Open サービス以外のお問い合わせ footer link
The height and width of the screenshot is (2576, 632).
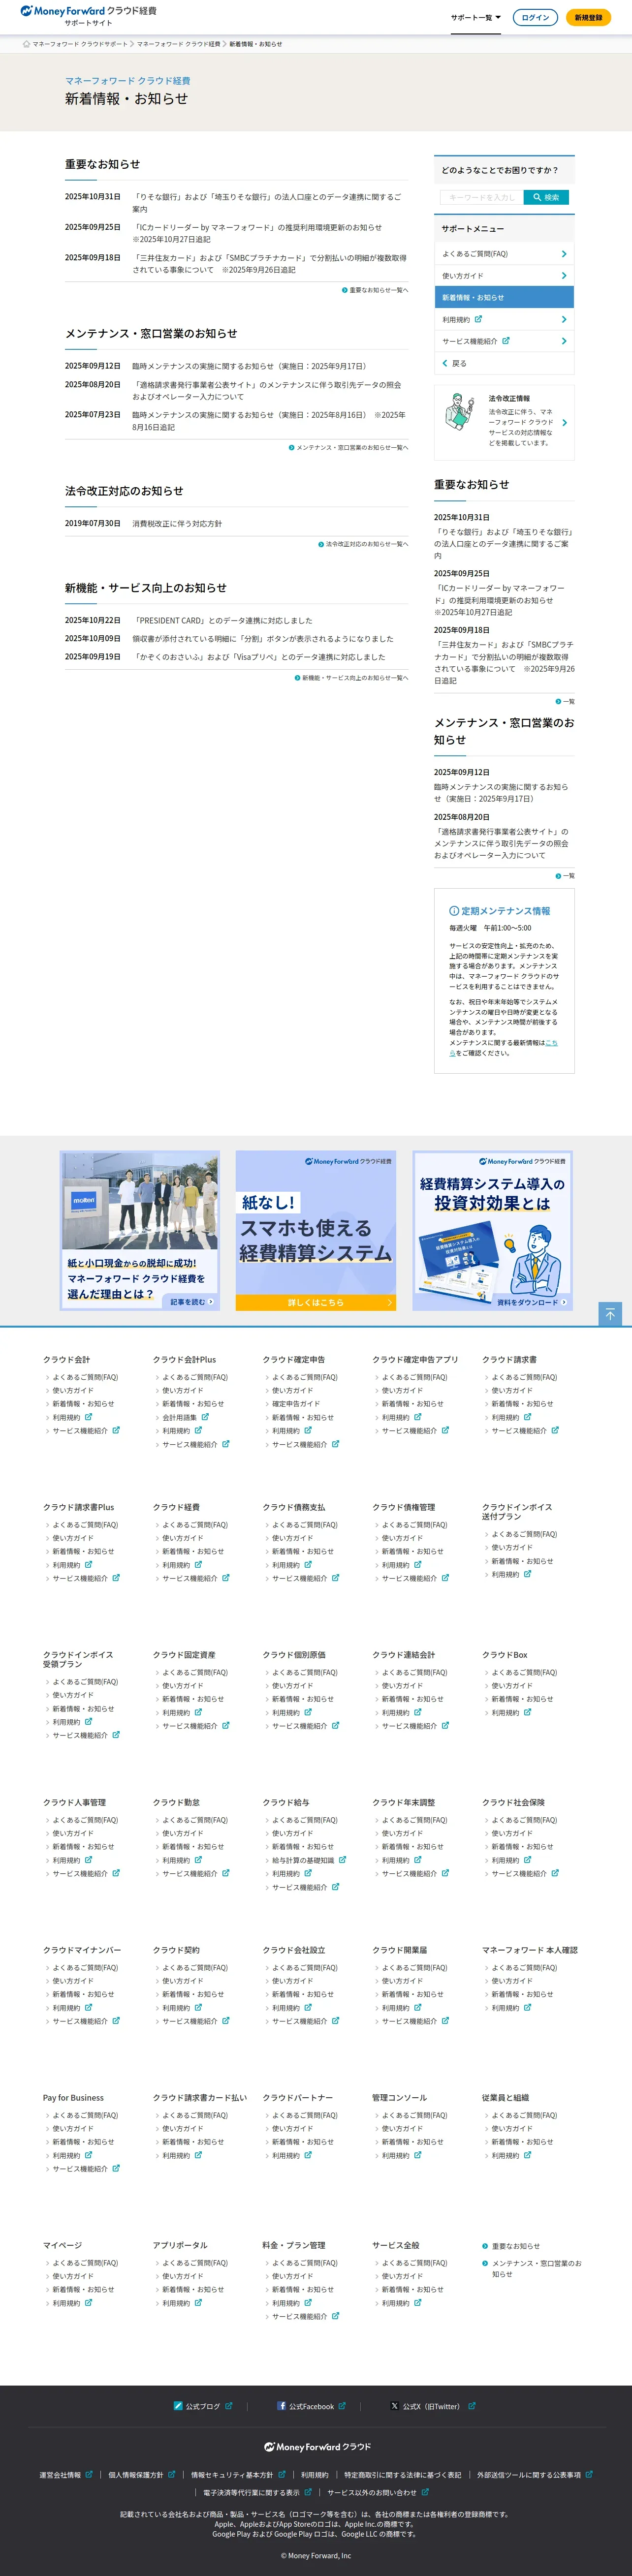pyautogui.click(x=372, y=2492)
